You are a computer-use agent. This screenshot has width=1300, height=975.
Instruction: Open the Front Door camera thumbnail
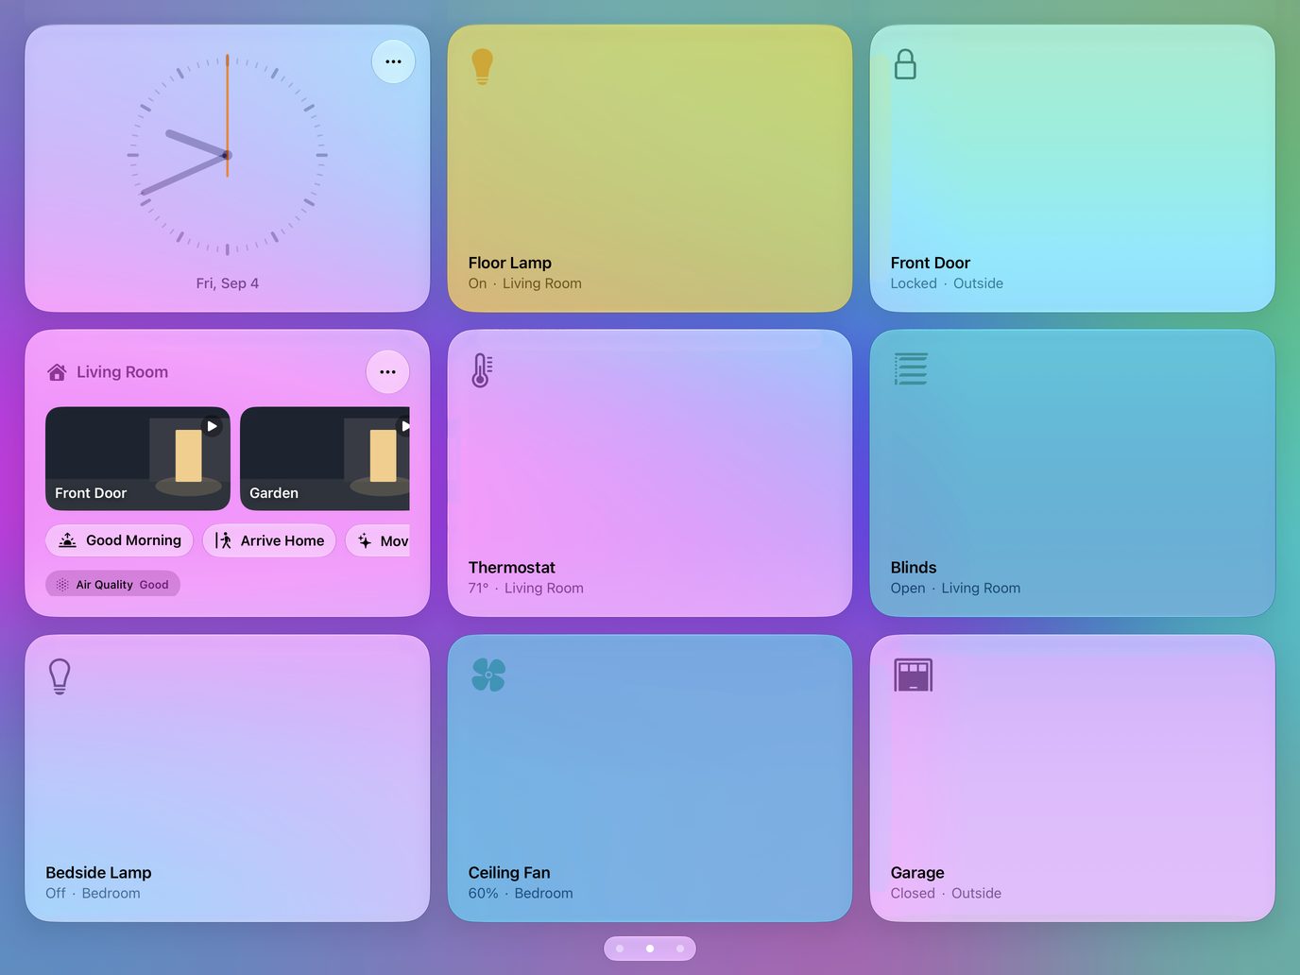(138, 459)
